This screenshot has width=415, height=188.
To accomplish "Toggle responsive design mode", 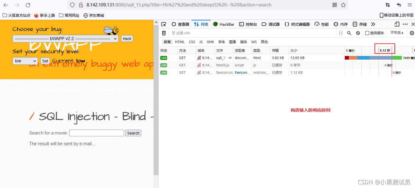I will click(x=397, y=24).
